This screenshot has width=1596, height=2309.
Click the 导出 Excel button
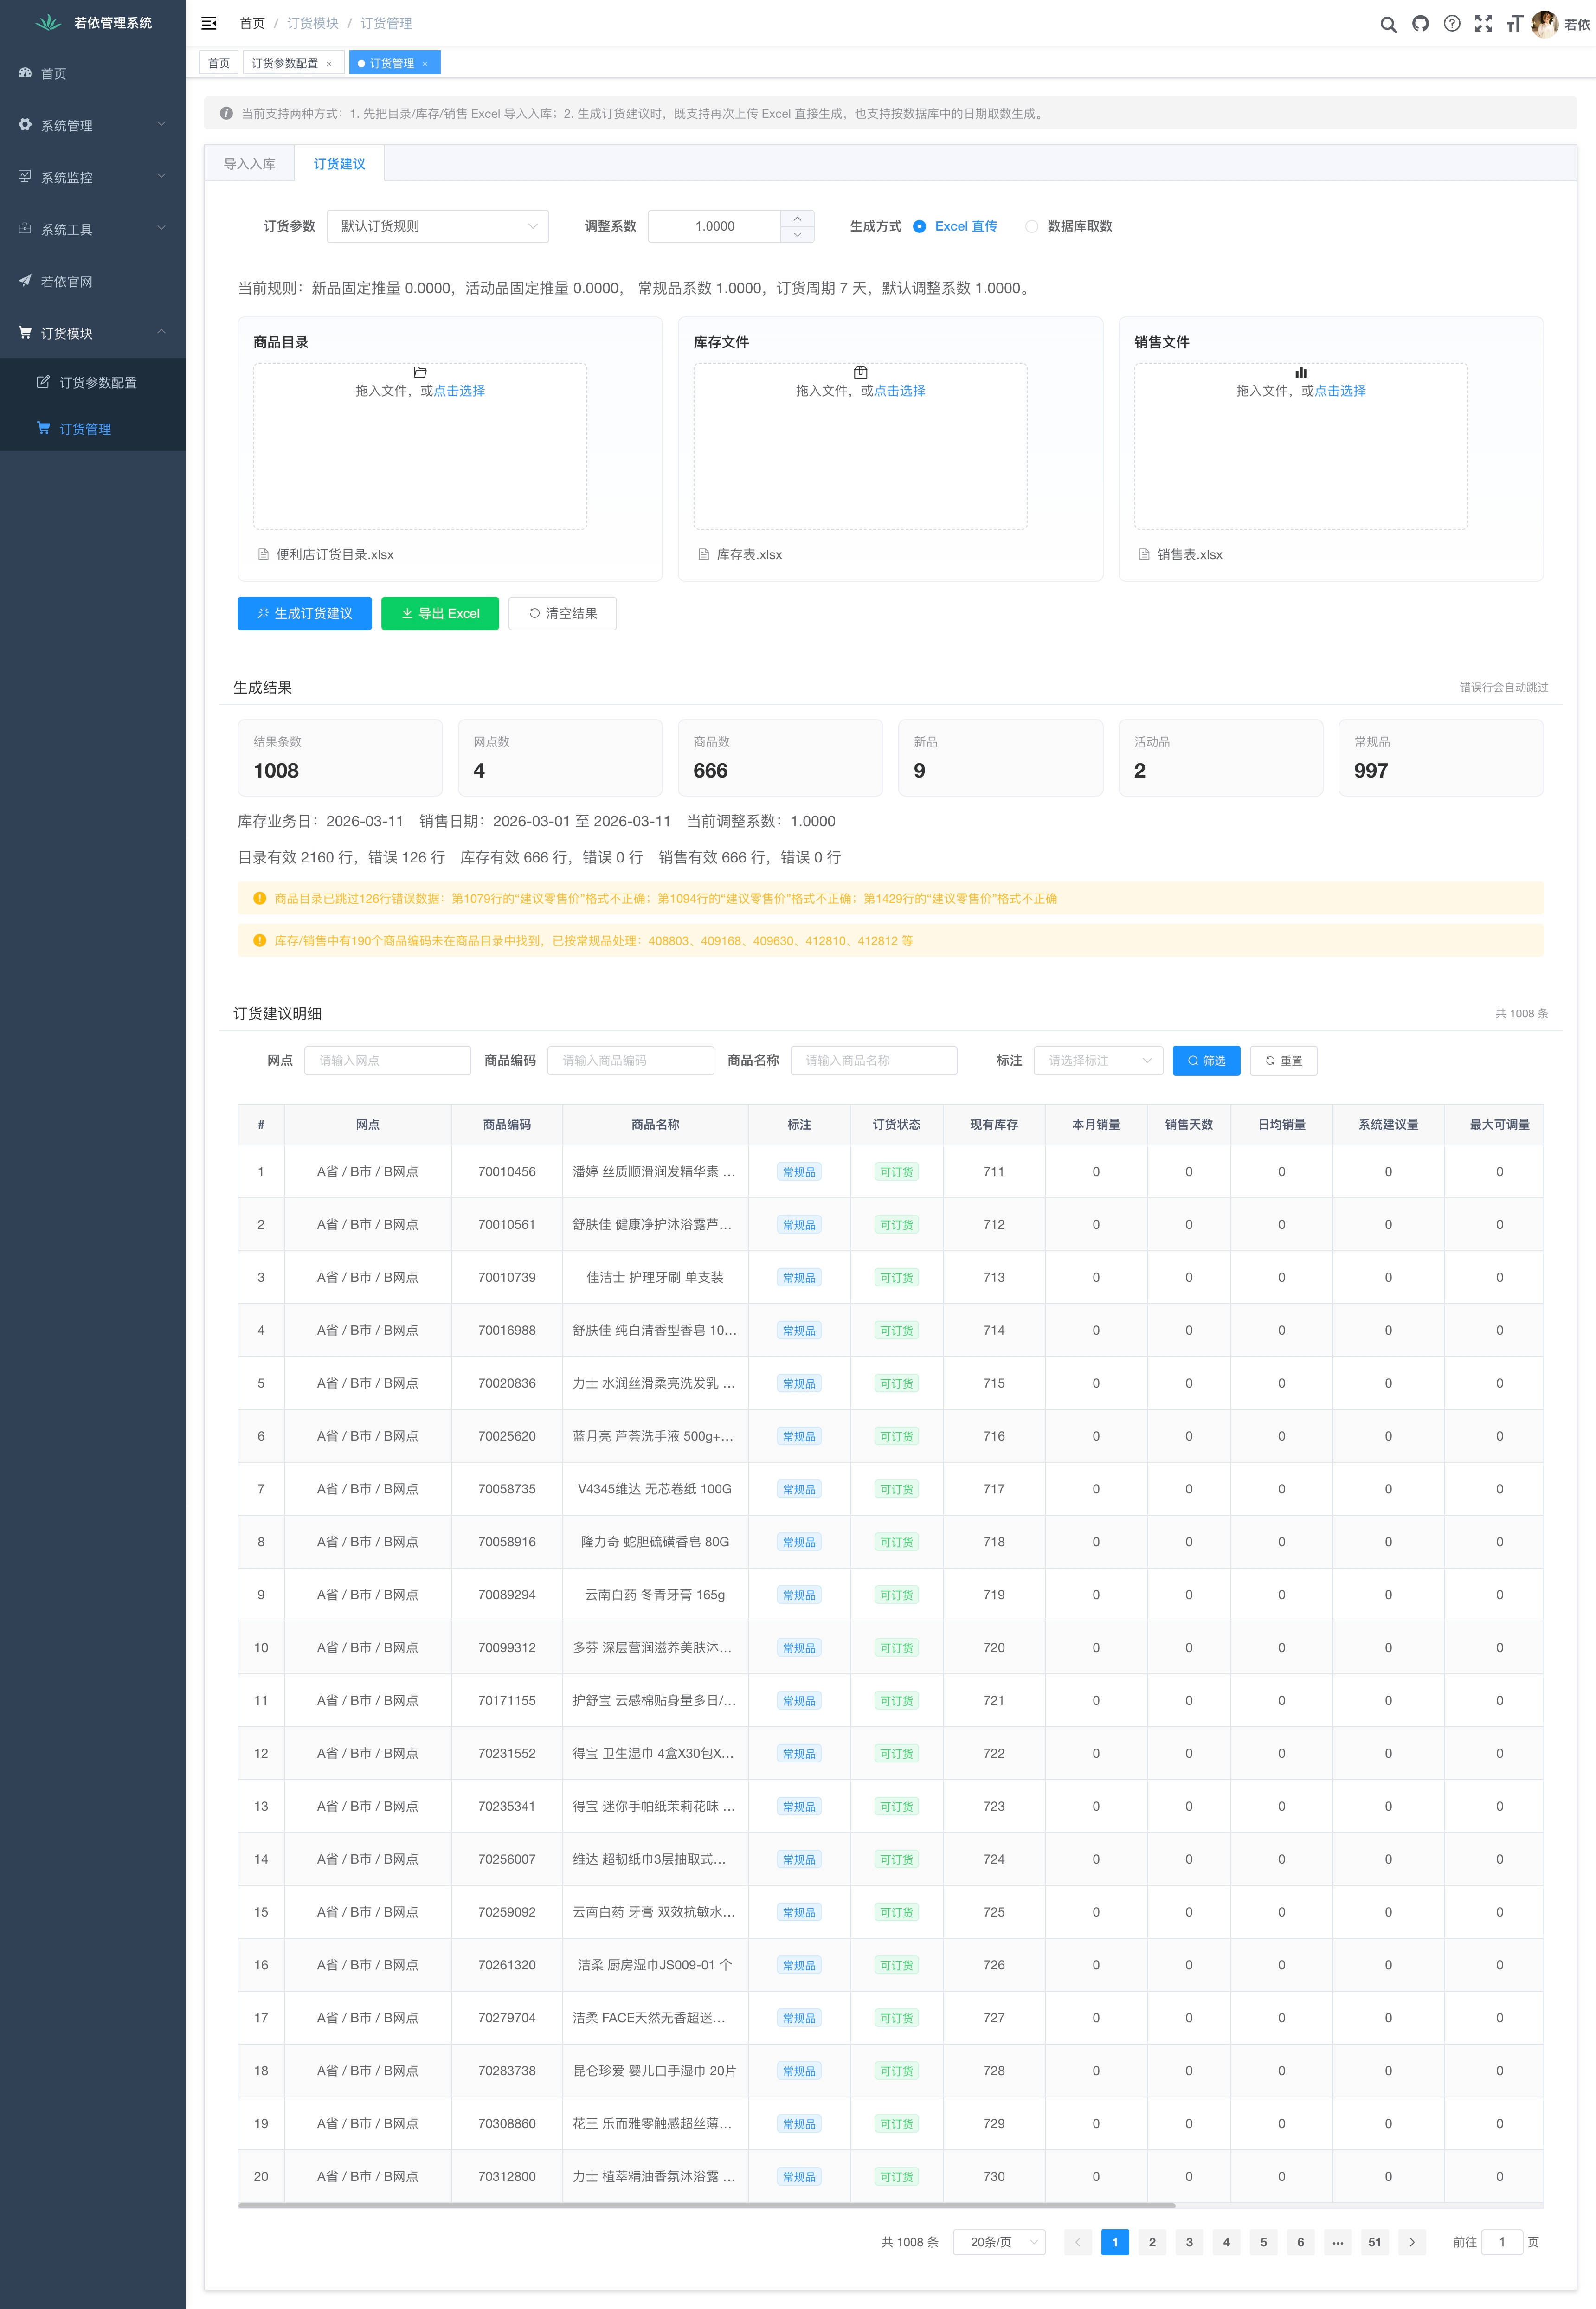440,613
